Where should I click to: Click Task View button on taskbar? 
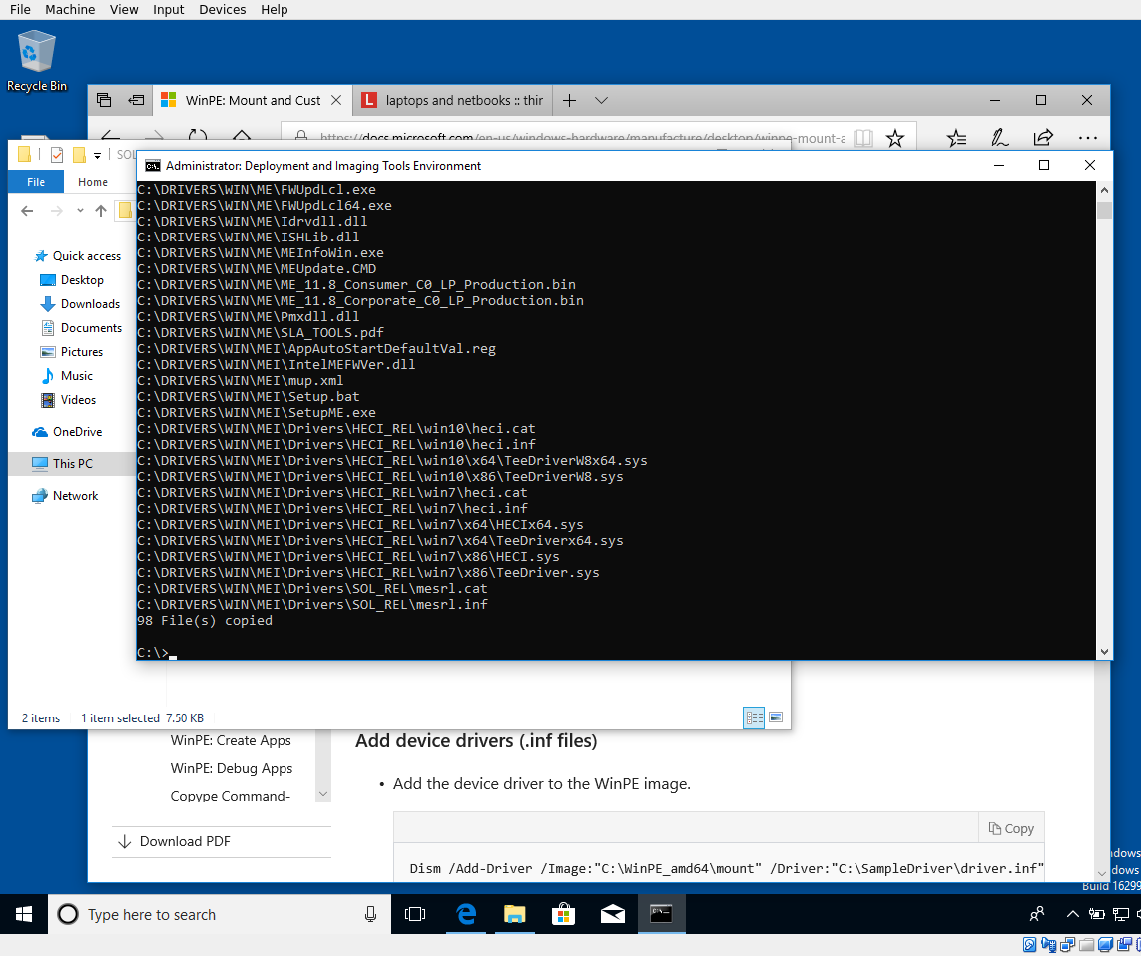click(415, 914)
